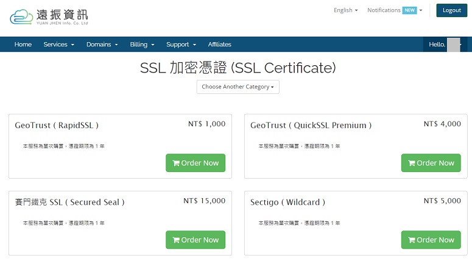Click the SSL ( Secured Seal ) title

coord(70,202)
